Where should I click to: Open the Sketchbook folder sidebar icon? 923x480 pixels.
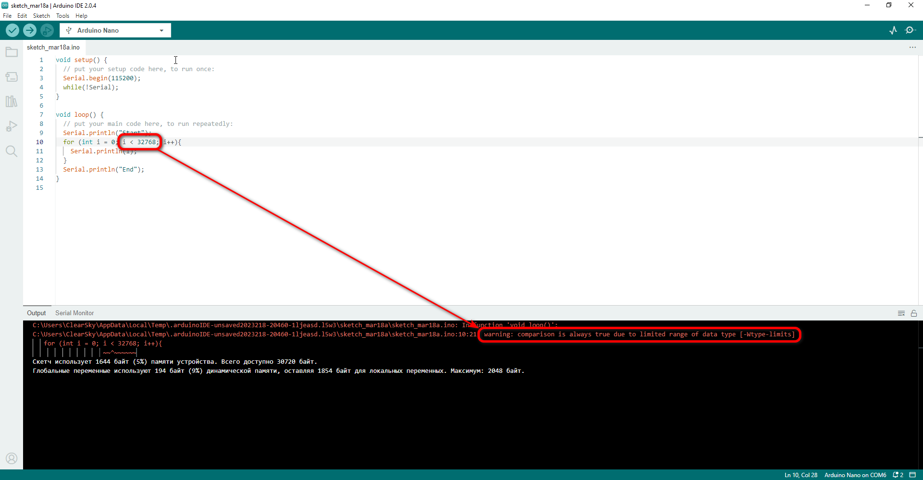(12, 52)
